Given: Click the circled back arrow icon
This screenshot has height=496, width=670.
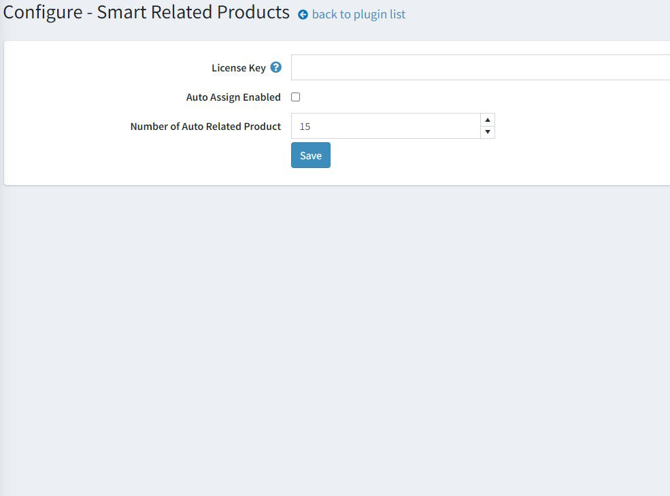Looking at the screenshot, I should (303, 15).
